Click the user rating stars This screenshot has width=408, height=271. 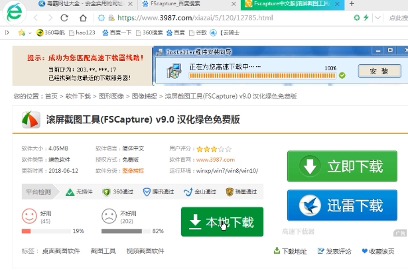click(214, 149)
